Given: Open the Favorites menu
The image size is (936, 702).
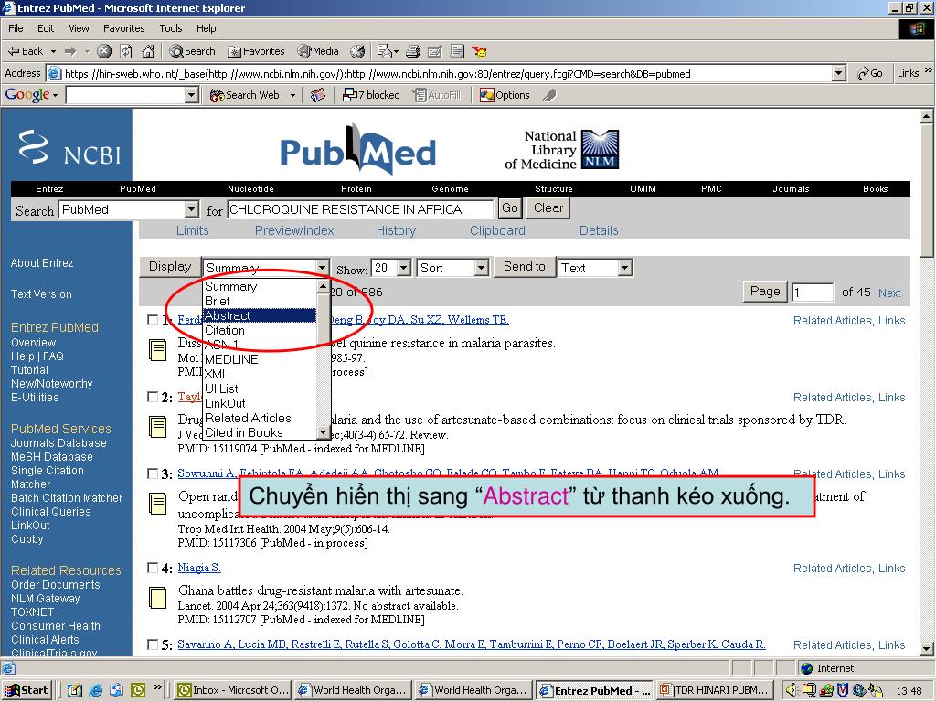Looking at the screenshot, I should 123,28.
